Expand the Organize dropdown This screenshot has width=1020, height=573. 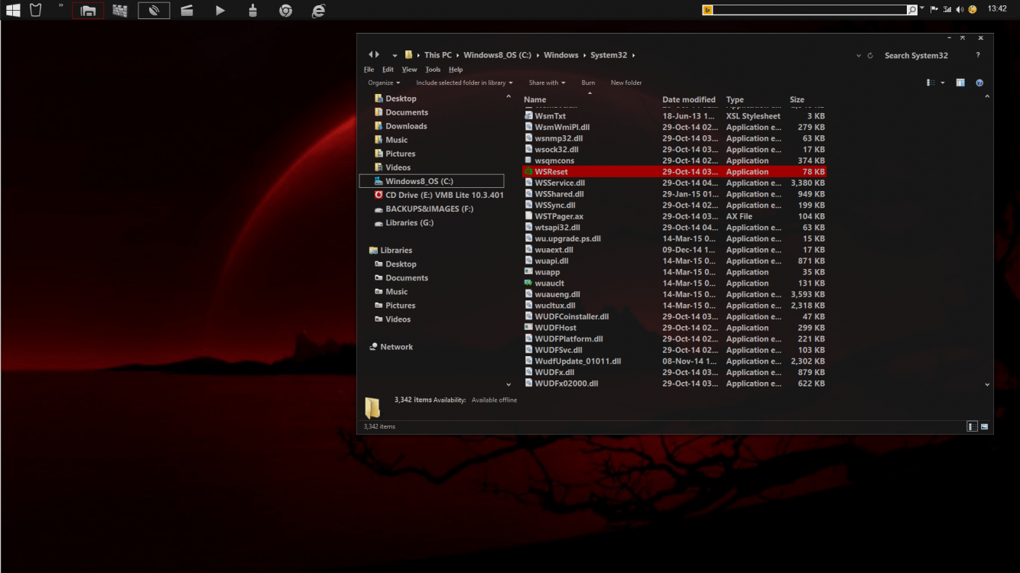pos(384,83)
